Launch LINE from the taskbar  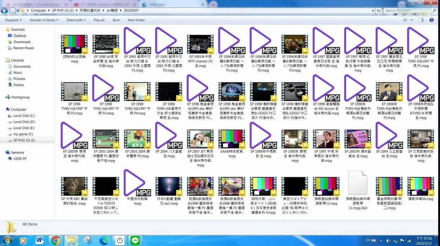pyautogui.click(x=135, y=240)
